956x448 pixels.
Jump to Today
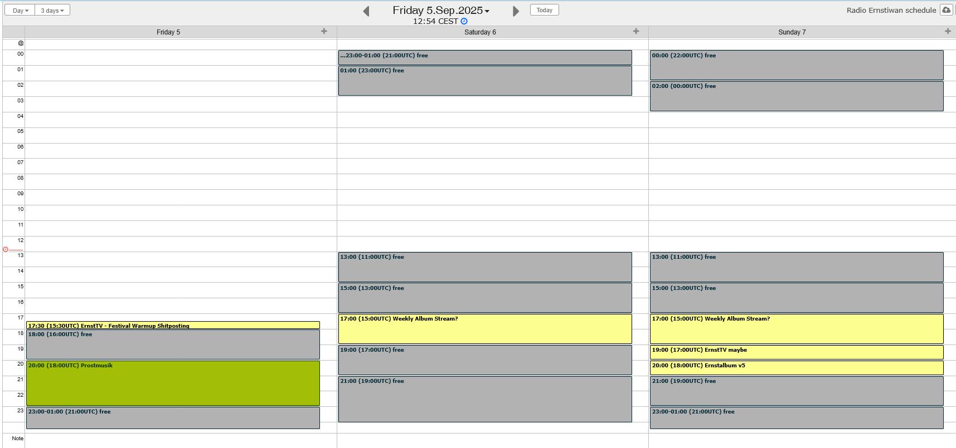tap(545, 10)
